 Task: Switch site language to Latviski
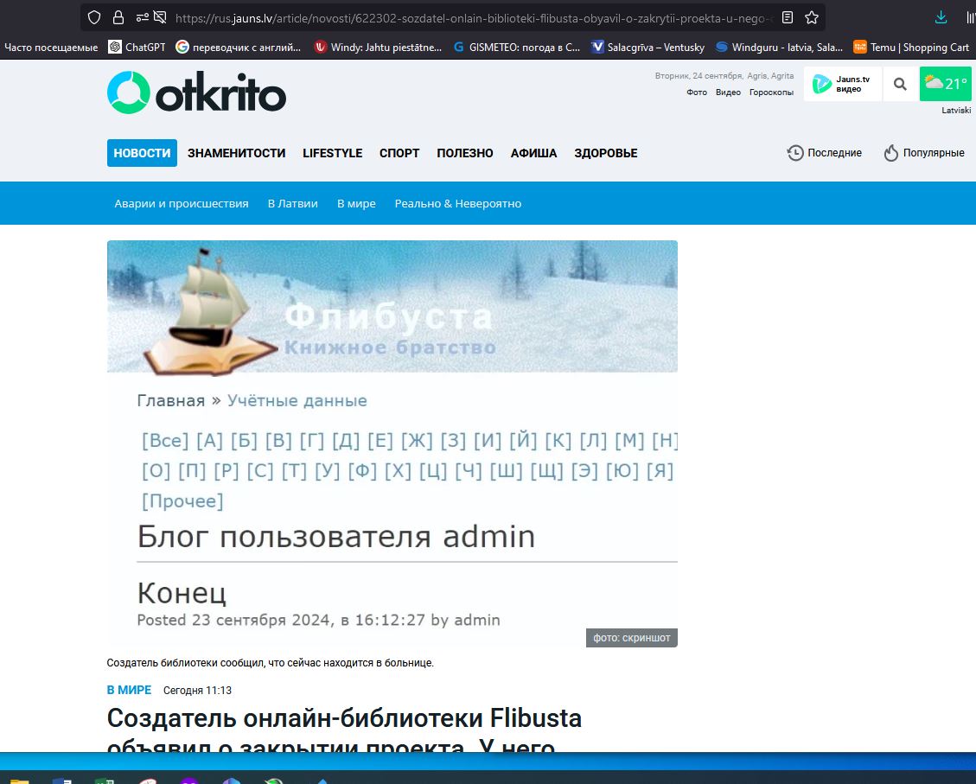(x=956, y=110)
